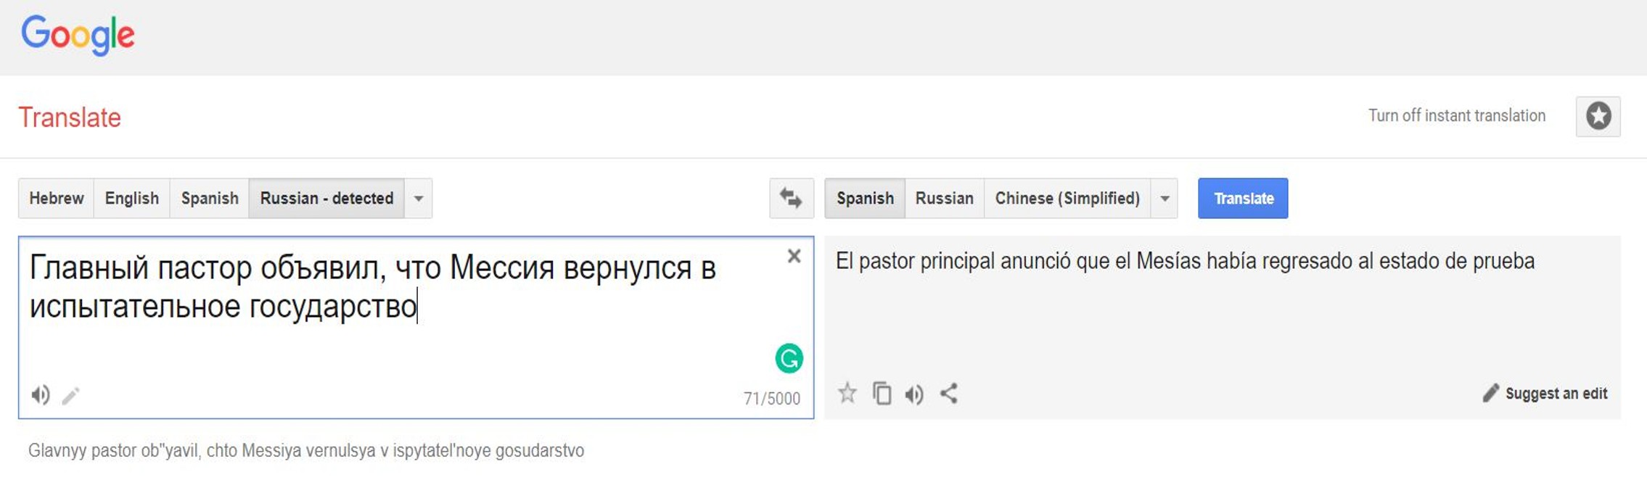
Task: Copy the translated Spanish text
Action: (x=882, y=394)
